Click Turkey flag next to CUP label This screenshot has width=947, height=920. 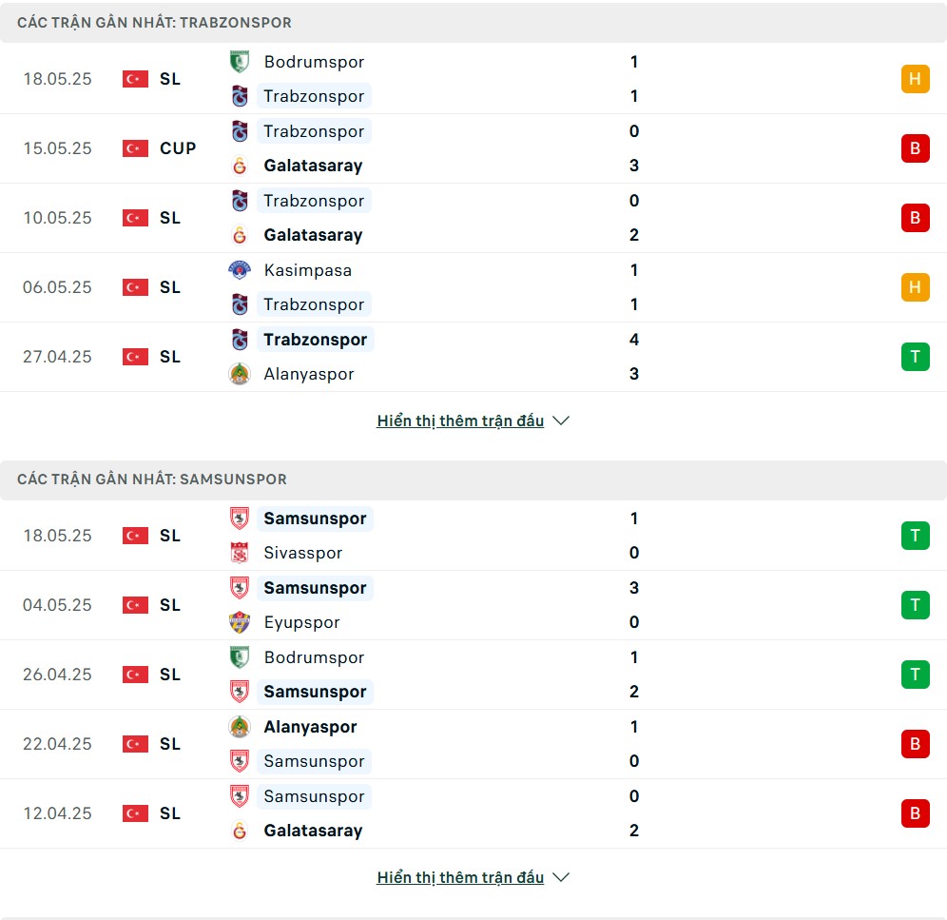point(135,148)
